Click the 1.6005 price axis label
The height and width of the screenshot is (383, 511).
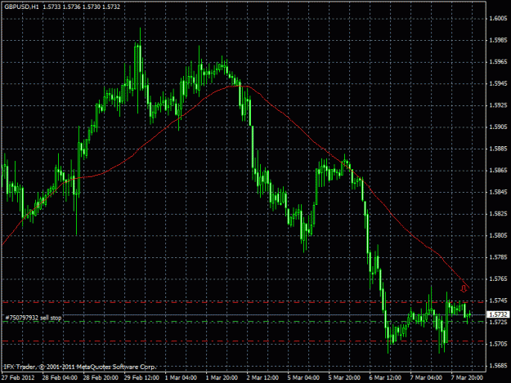[498, 18]
